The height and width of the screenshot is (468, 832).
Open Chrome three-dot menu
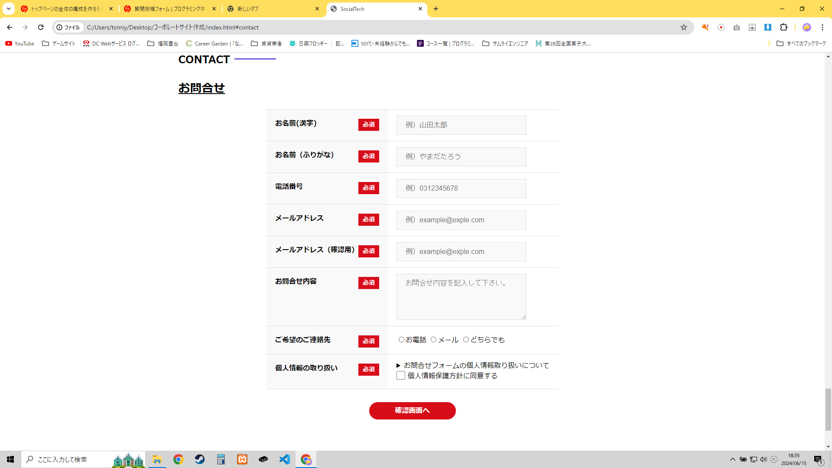(x=822, y=27)
